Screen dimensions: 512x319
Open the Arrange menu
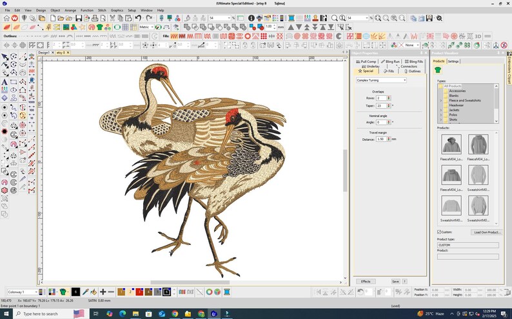coord(70,10)
